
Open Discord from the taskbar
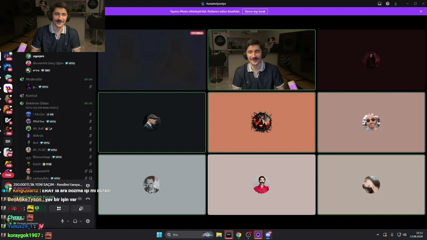coord(268,235)
